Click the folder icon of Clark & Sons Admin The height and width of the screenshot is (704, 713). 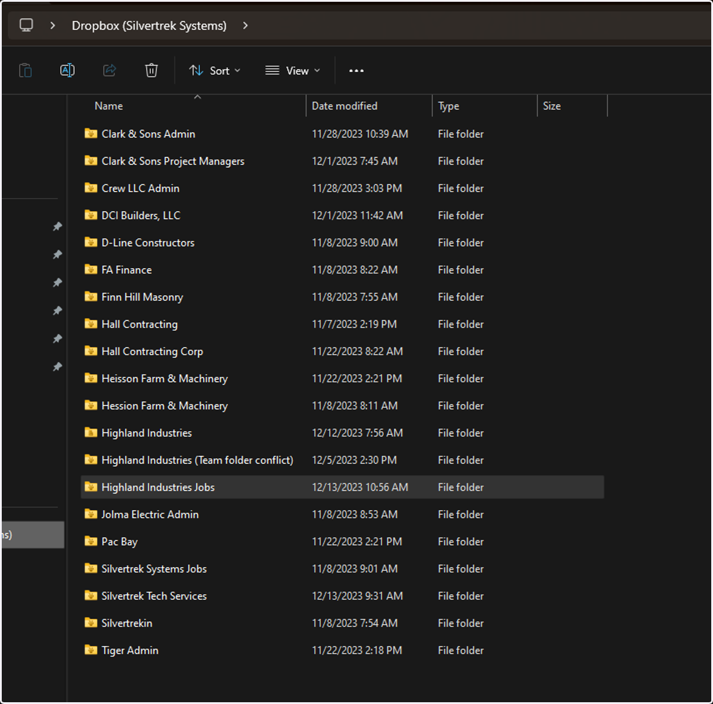[91, 133]
